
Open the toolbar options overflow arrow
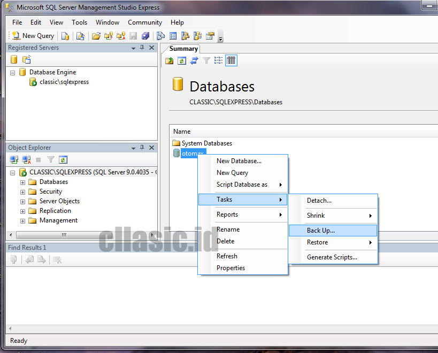221,36
